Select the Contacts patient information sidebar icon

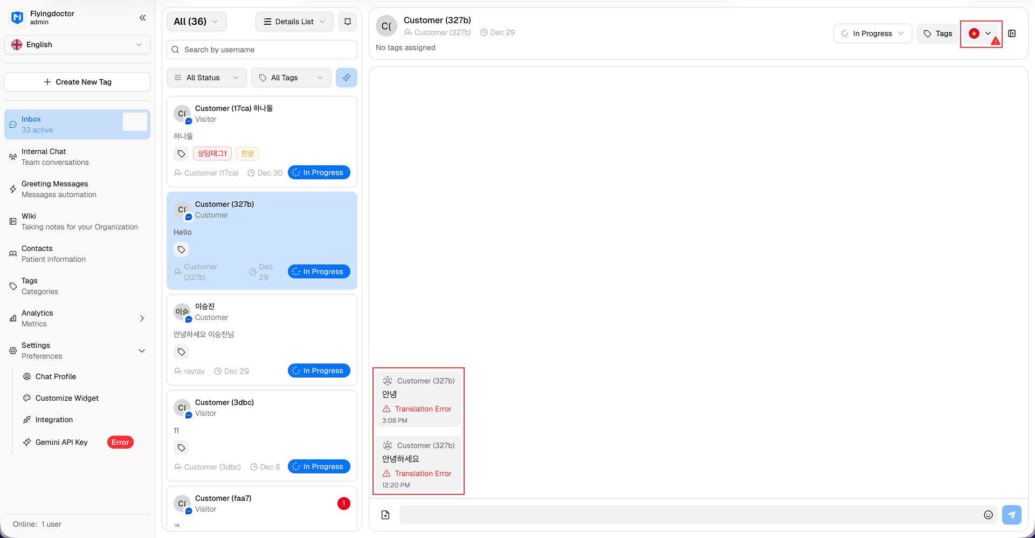pos(12,254)
